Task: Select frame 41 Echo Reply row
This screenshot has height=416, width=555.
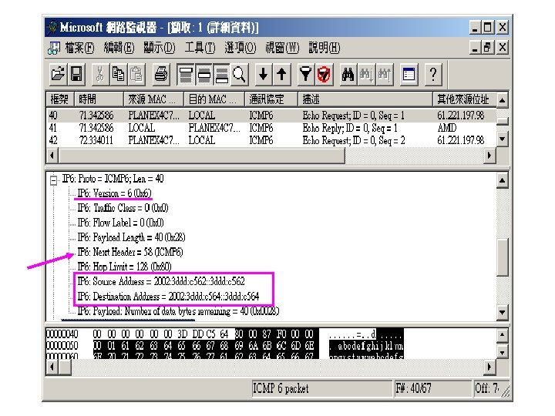Action: (x=271, y=128)
